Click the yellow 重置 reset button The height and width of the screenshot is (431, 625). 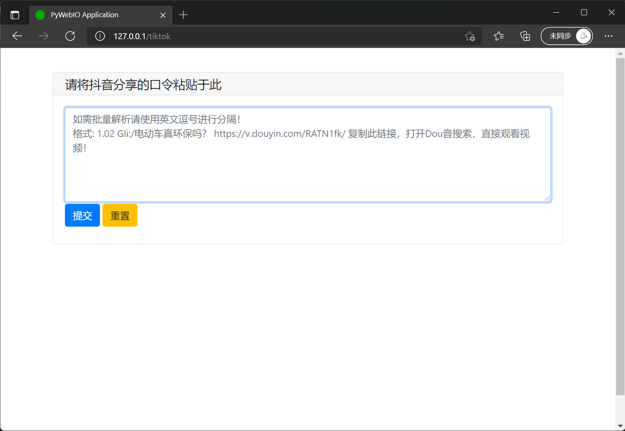[120, 215]
